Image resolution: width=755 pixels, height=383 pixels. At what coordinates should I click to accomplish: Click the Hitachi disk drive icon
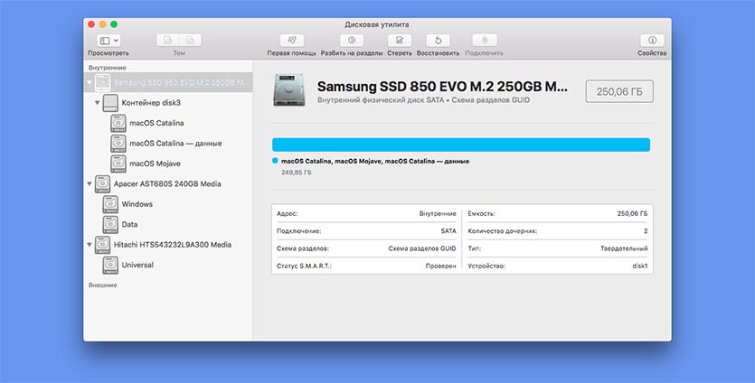(102, 245)
